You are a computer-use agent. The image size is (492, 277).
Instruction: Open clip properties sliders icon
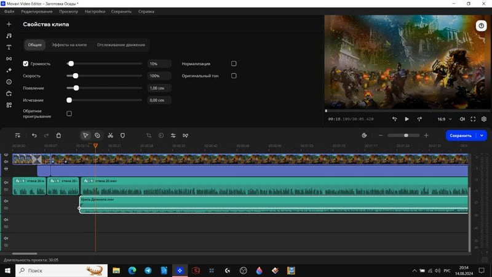tap(173, 135)
